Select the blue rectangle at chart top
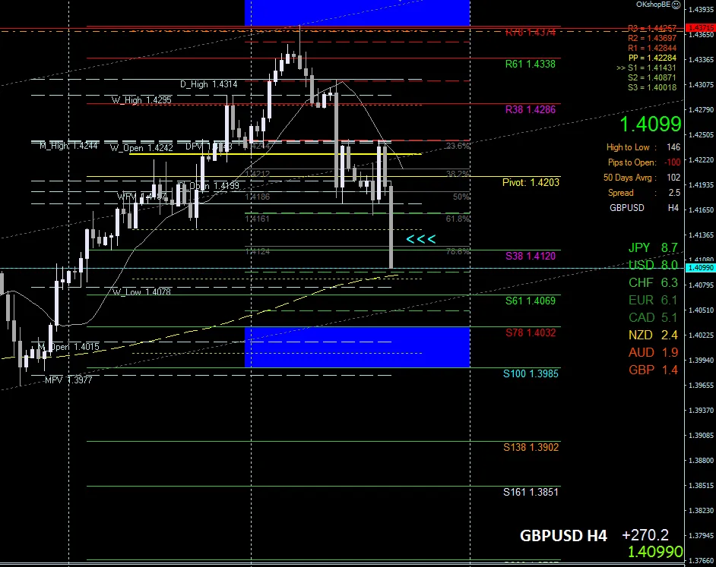The image size is (716, 567). tap(357, 13)
